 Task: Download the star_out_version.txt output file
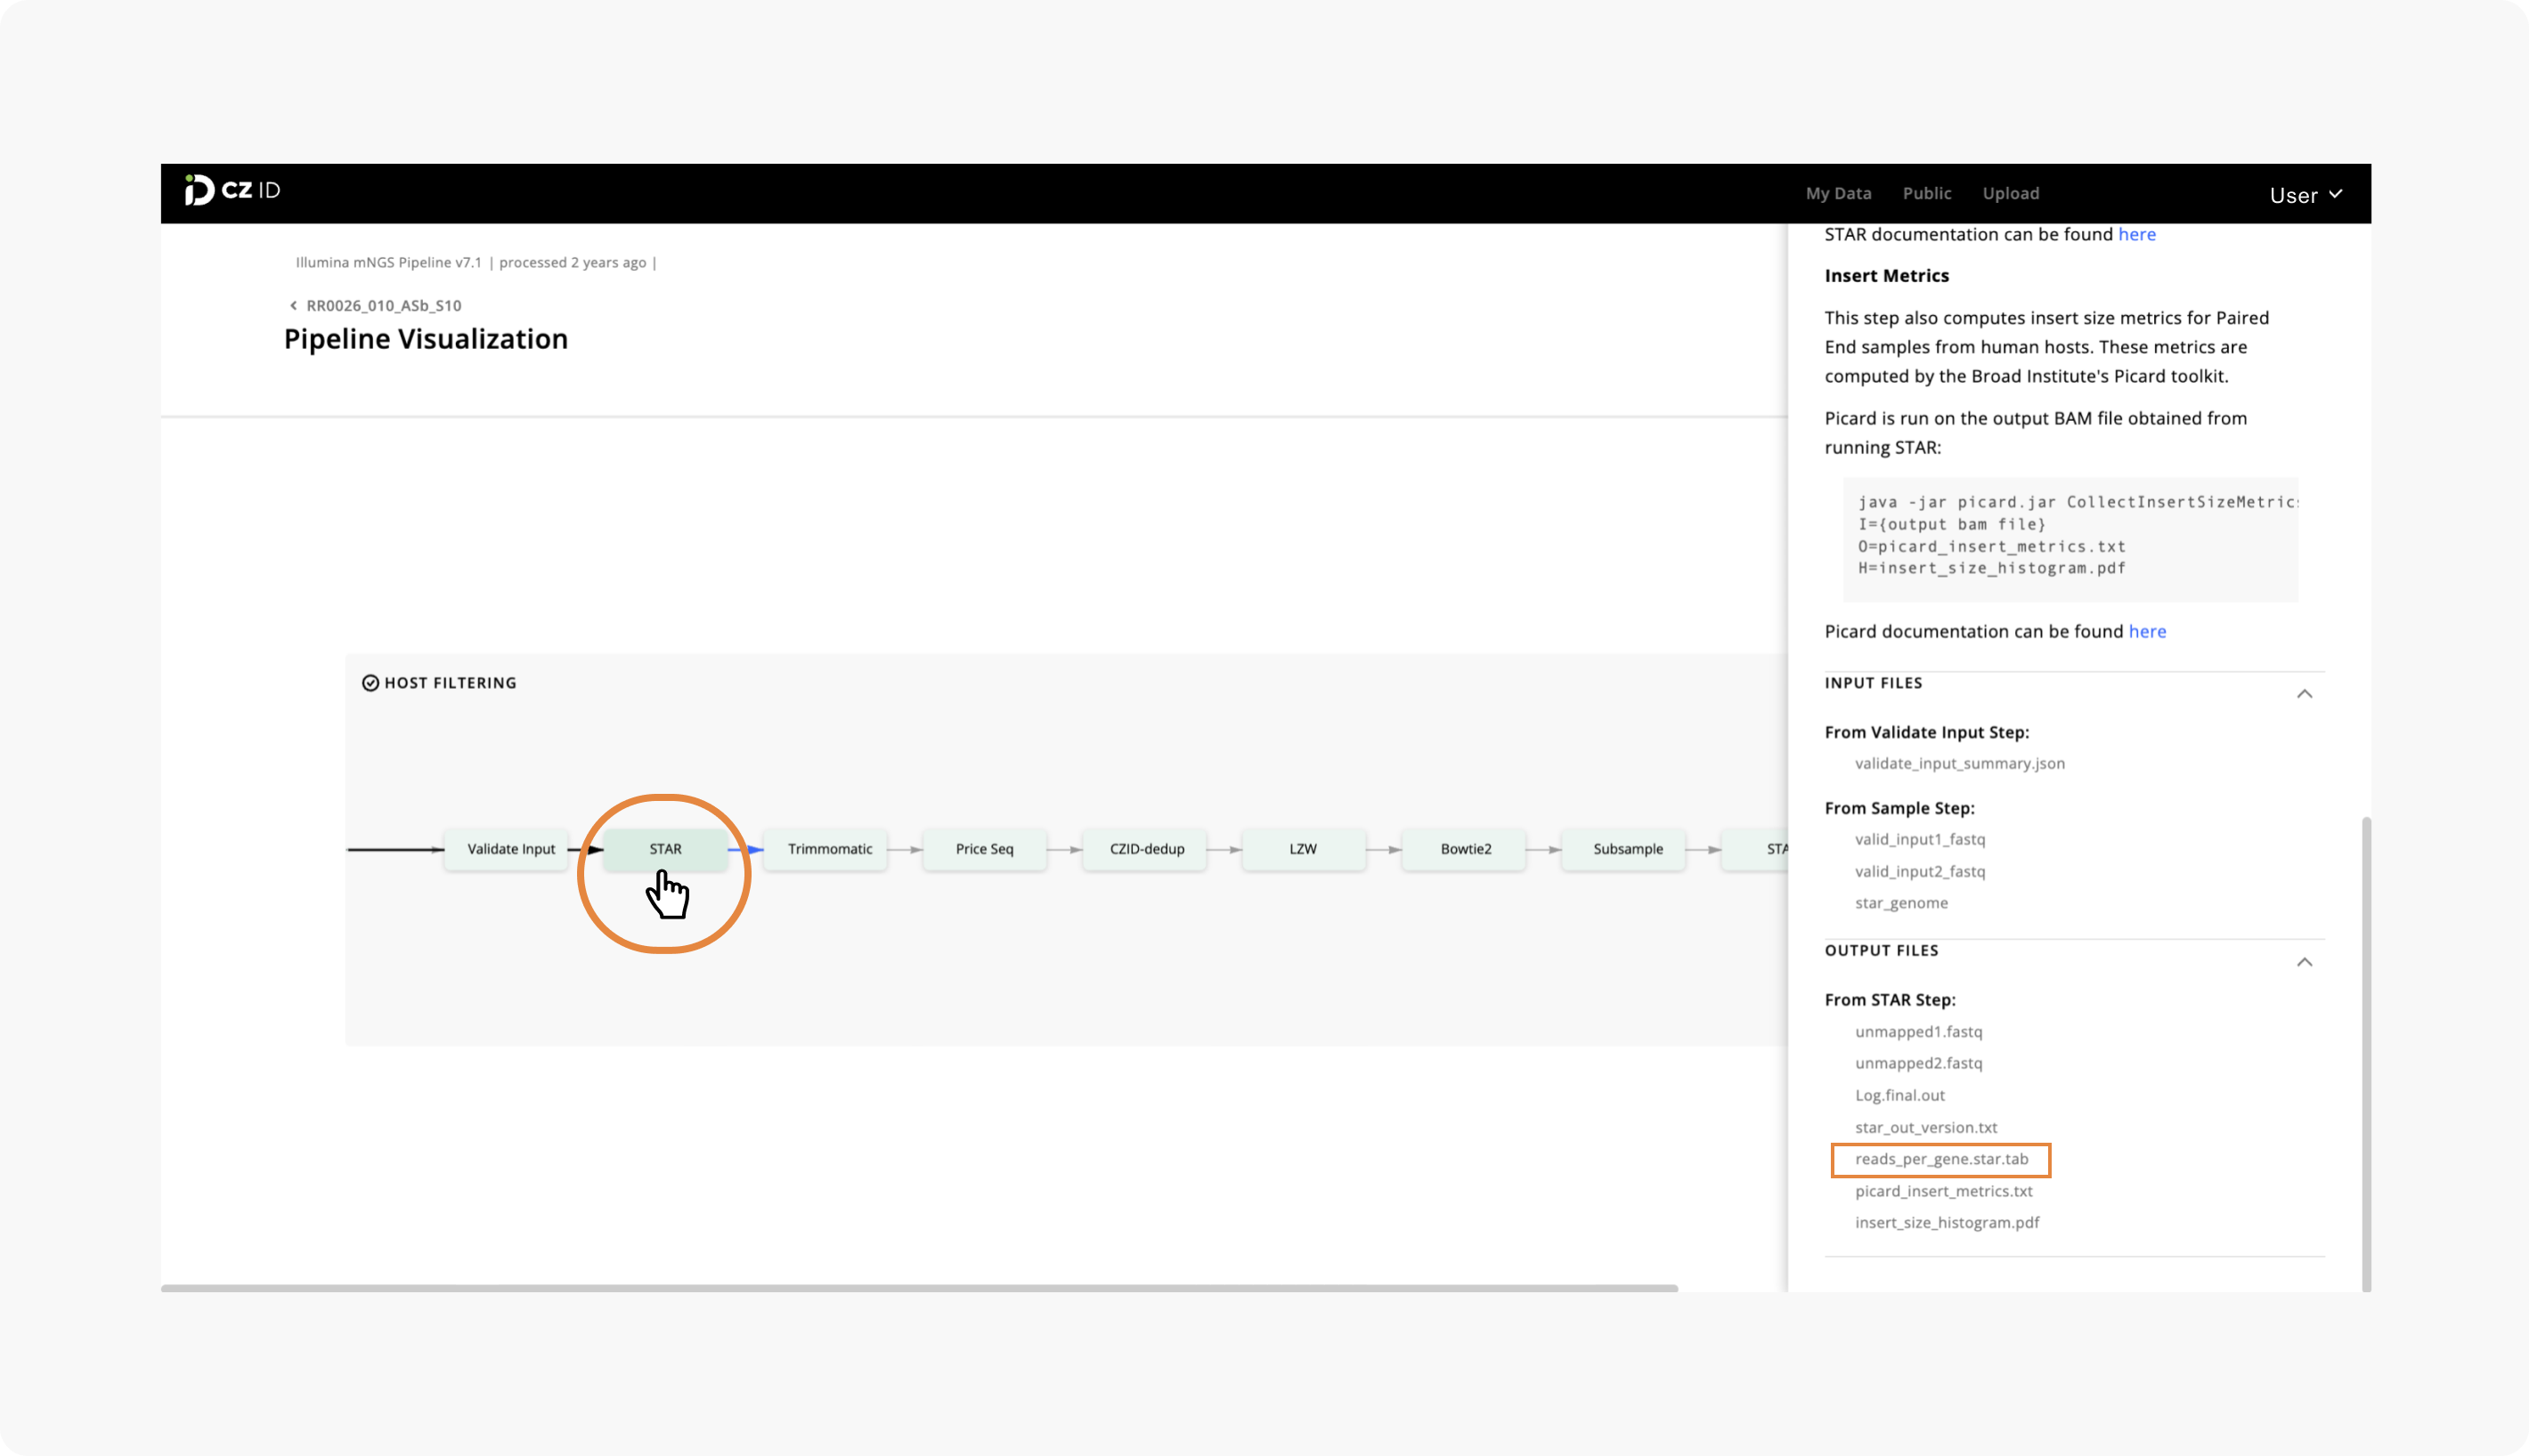(x=1926, y=1127)
